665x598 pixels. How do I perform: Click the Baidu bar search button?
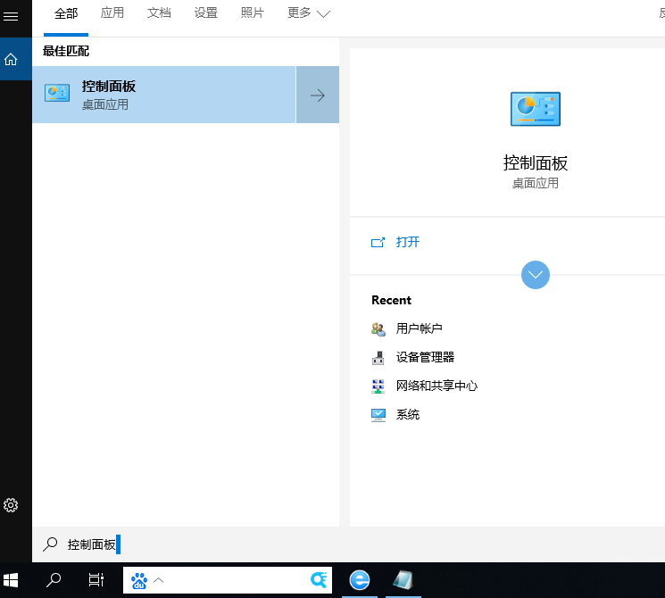(319, 580)
